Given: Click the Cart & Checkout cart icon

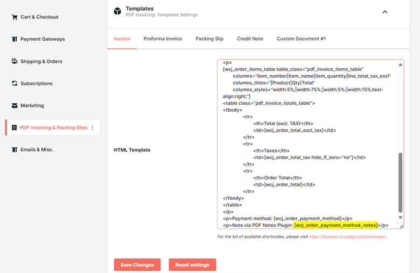Looking at the screenshot, I should [15, 17].
